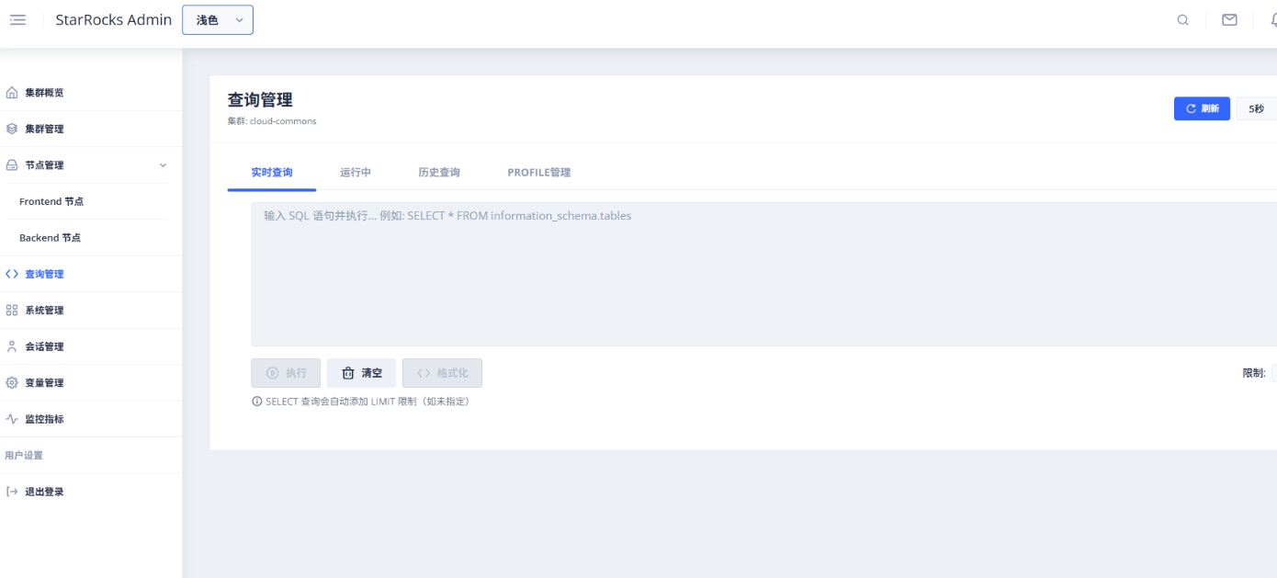This screenshot has height=578, width=1277.
Task: Click the 变量管理 gear icon
Action: click(x=12, y=382)
